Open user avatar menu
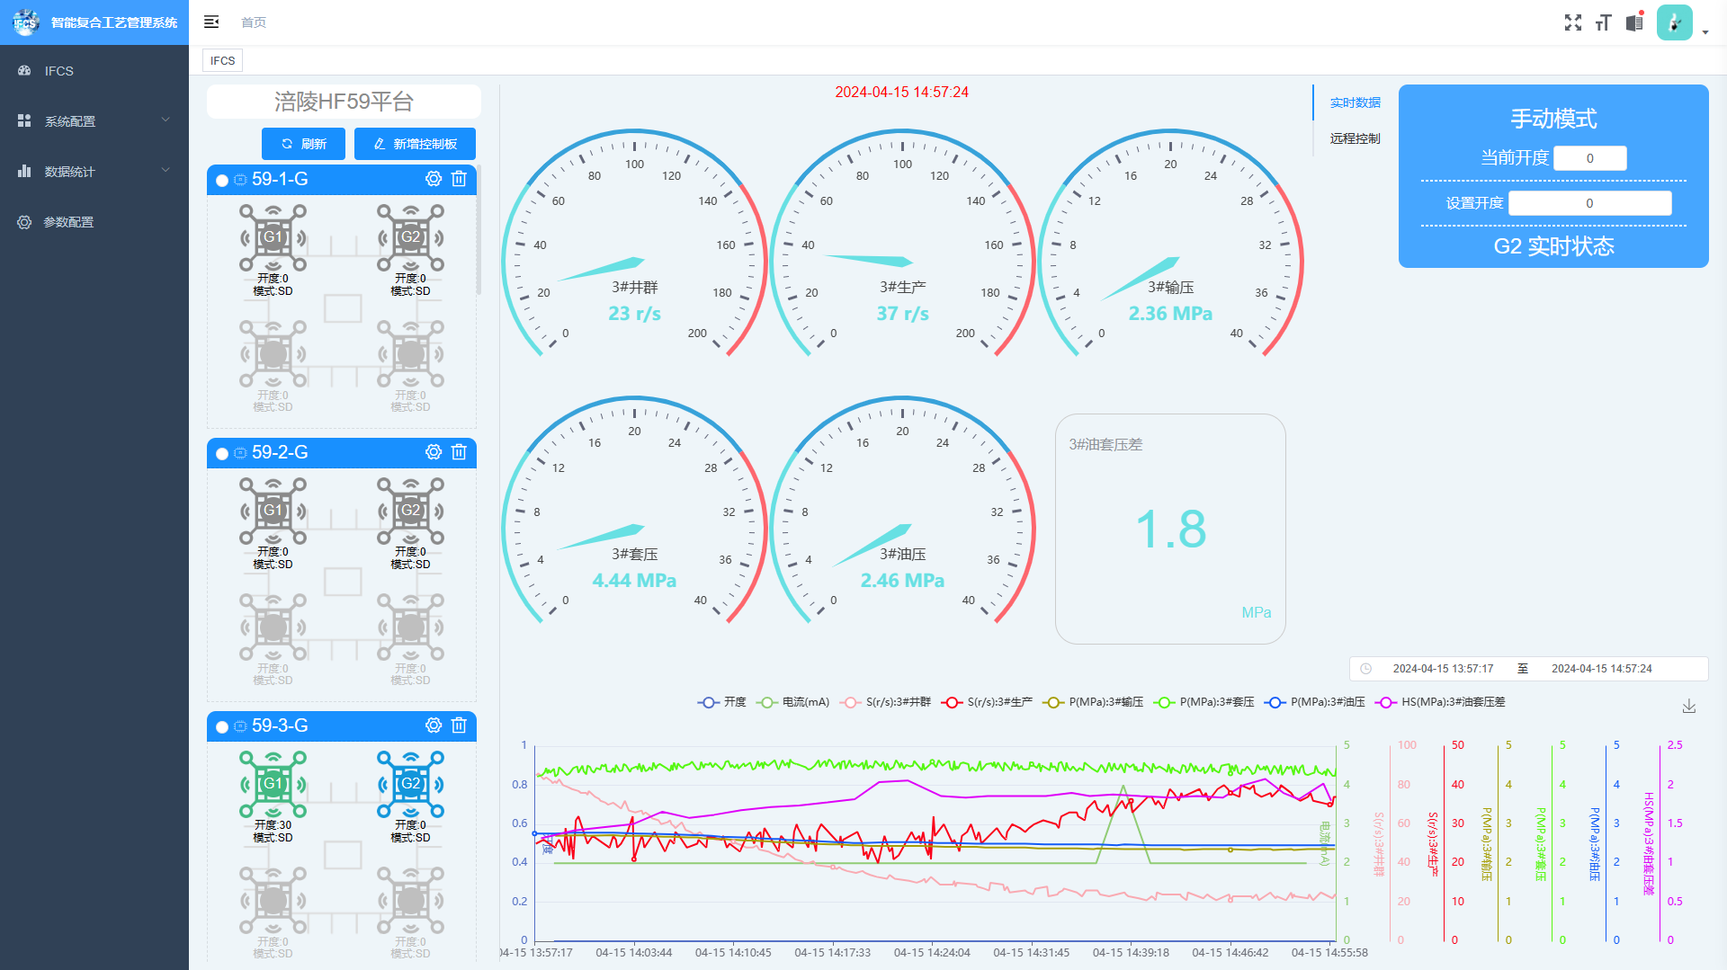 click(x=1674, y=22)
